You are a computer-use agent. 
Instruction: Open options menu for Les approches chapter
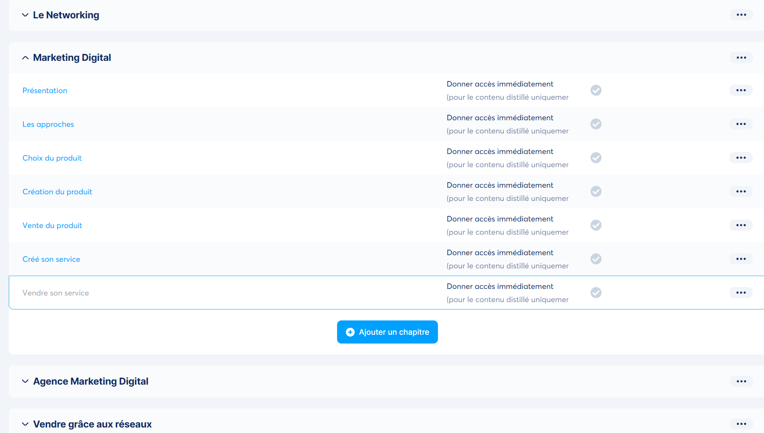pos(741,124)
